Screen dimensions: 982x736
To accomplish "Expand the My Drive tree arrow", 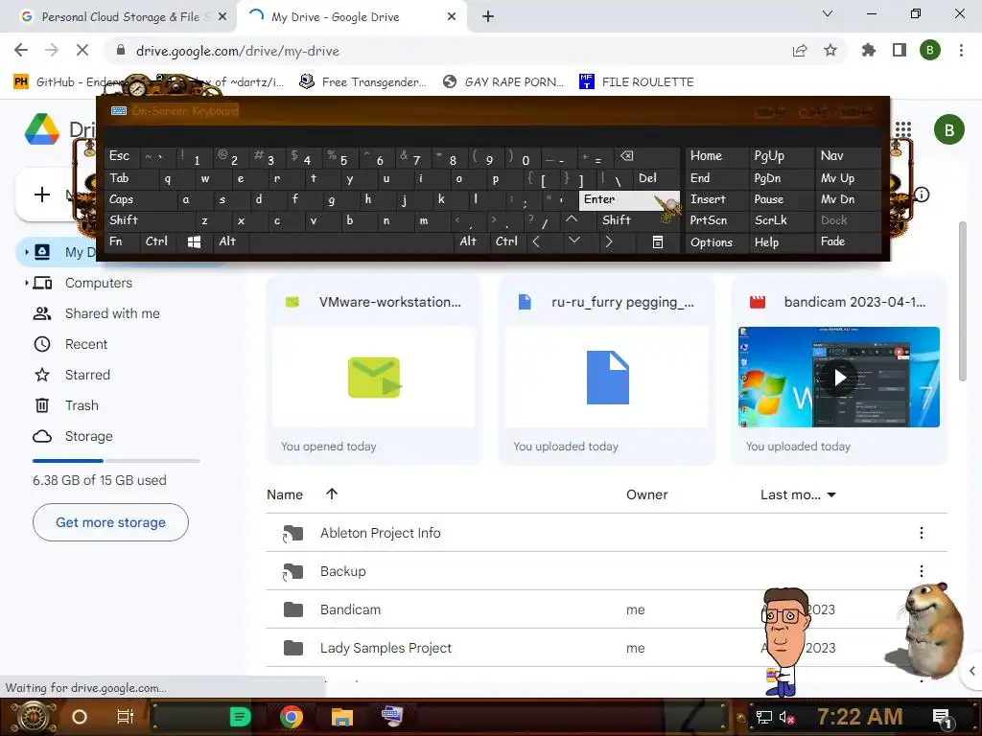I will (26, 252).
